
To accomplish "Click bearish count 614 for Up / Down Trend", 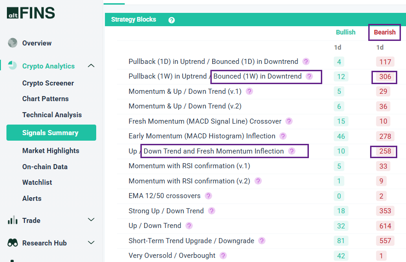I will click(x=385, y=226).
